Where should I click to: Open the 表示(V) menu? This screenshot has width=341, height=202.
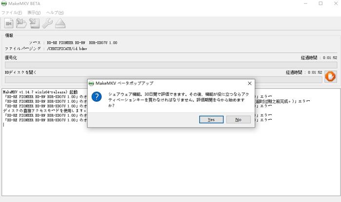point(34,13)
